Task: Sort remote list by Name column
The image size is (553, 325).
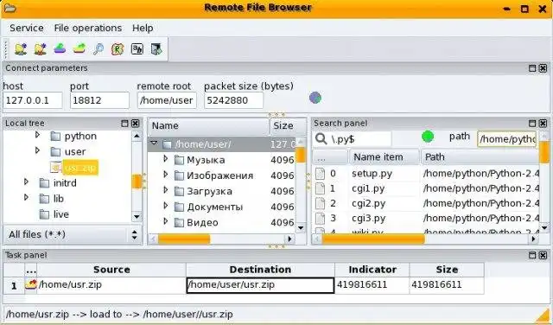Action: point(209,126)
